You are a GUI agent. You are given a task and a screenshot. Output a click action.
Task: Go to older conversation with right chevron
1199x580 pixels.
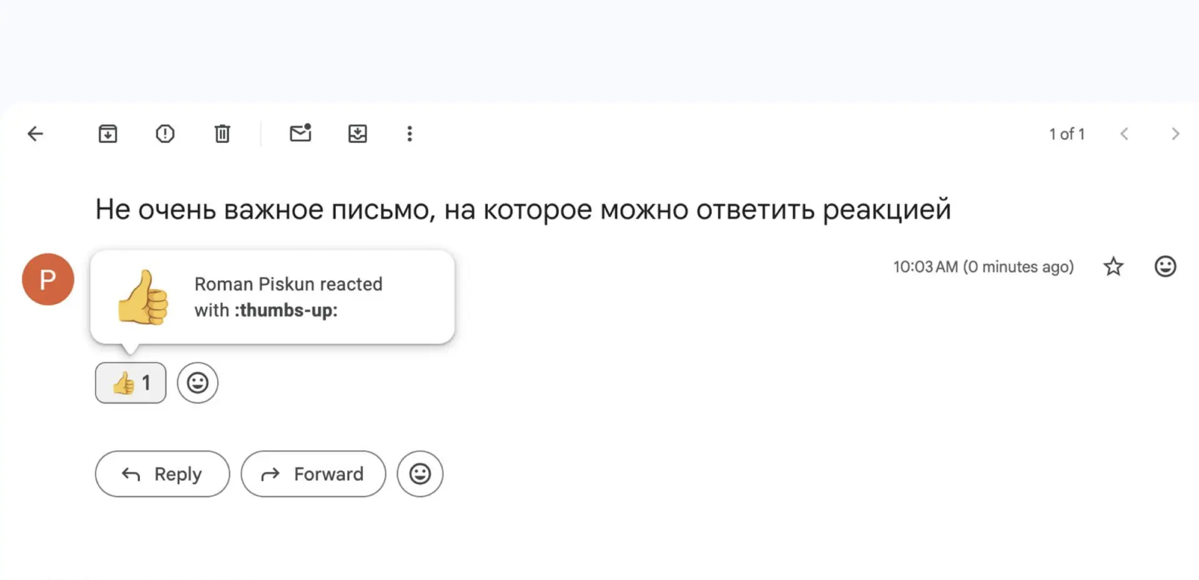click(1175, 134)
